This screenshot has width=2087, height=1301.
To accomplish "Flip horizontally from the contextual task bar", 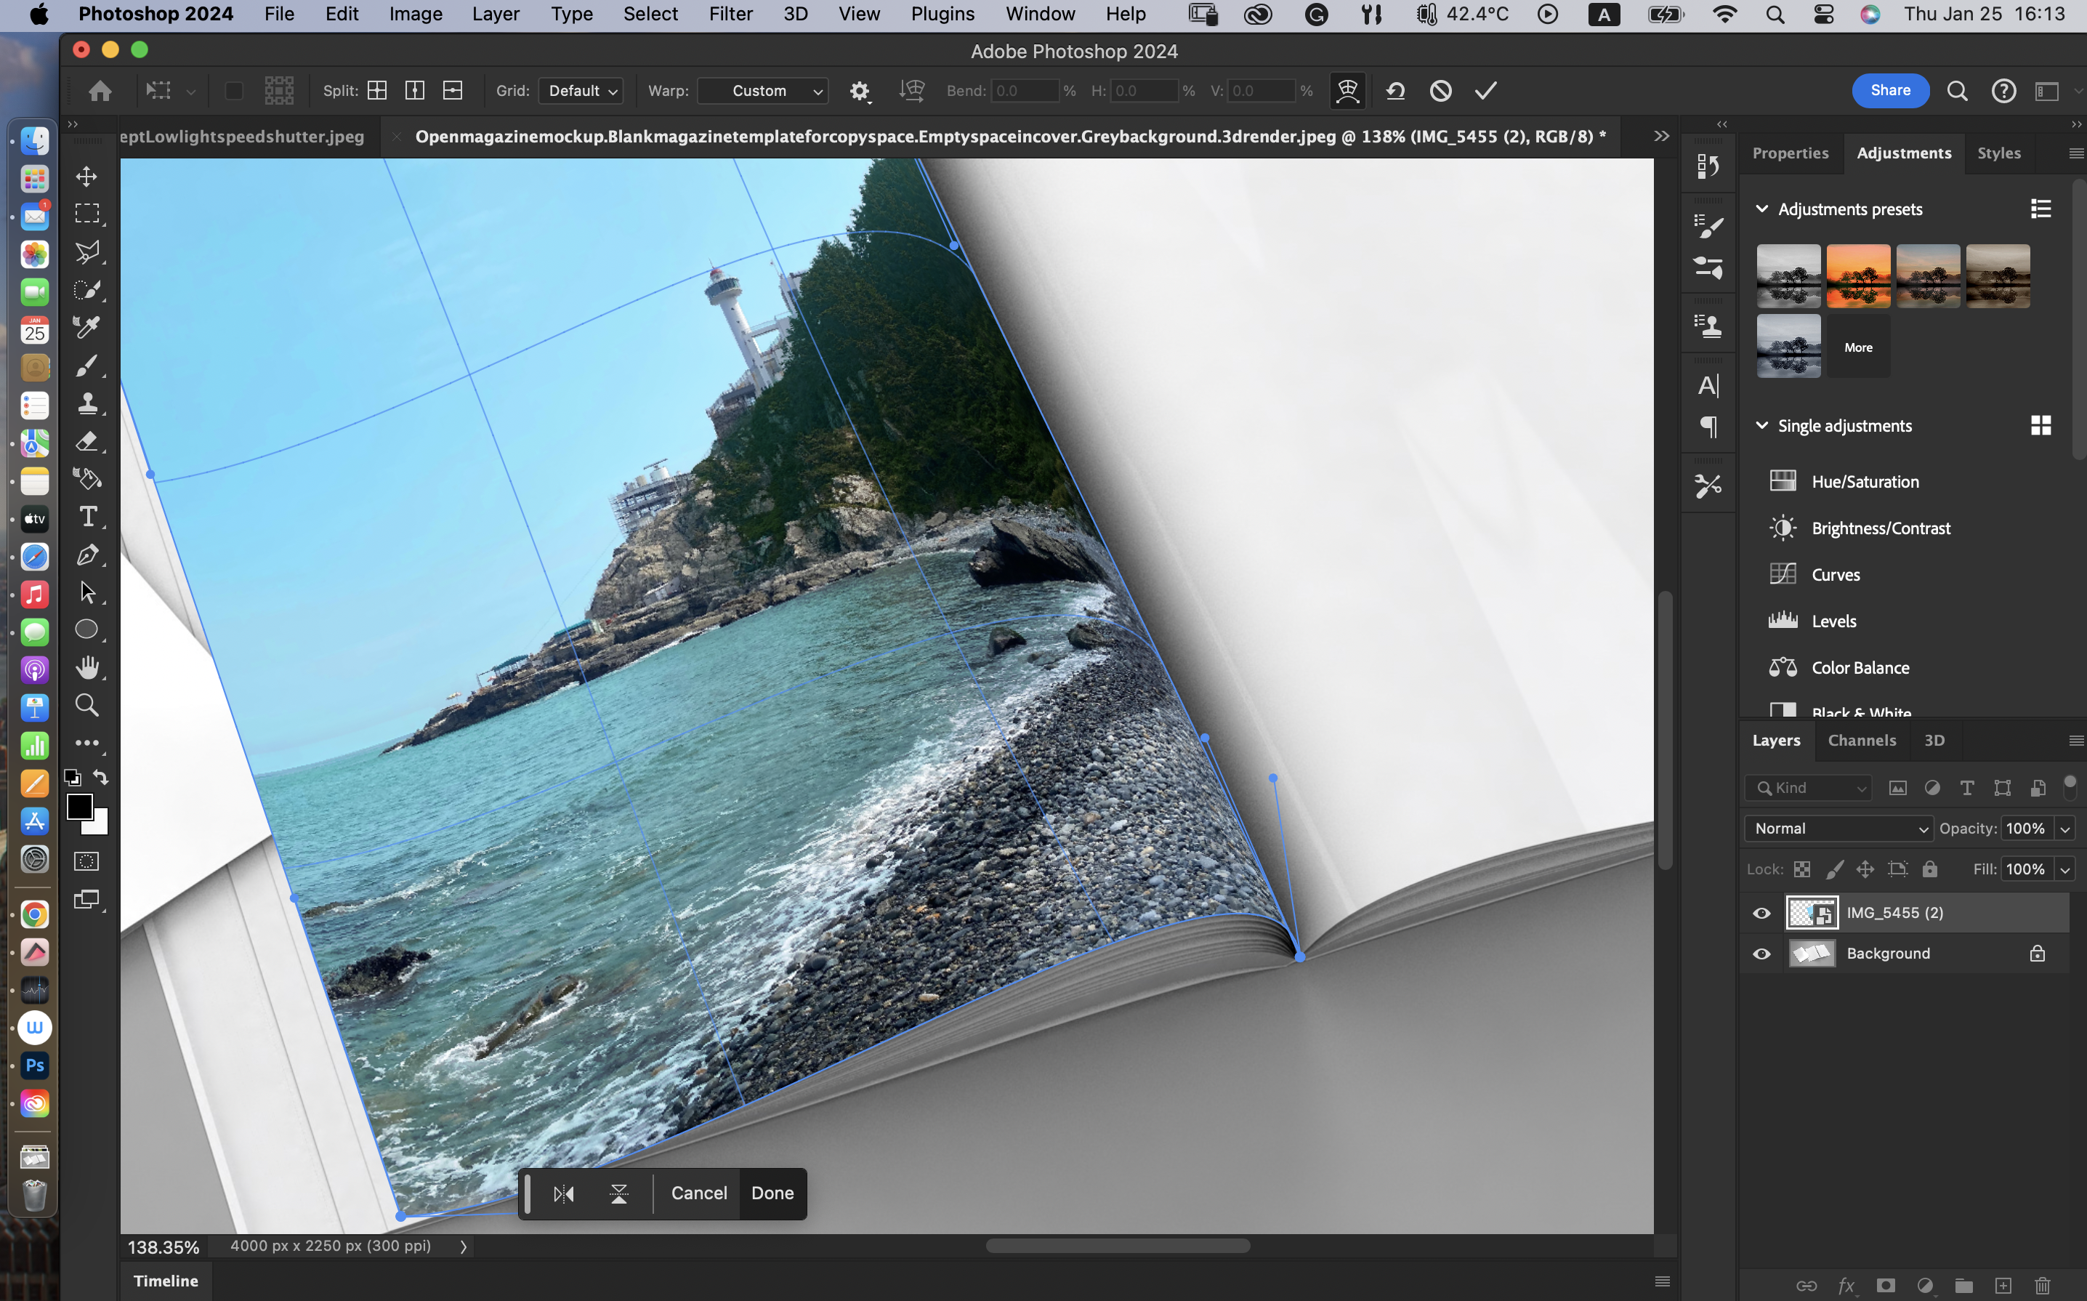I will point(563,1193).
